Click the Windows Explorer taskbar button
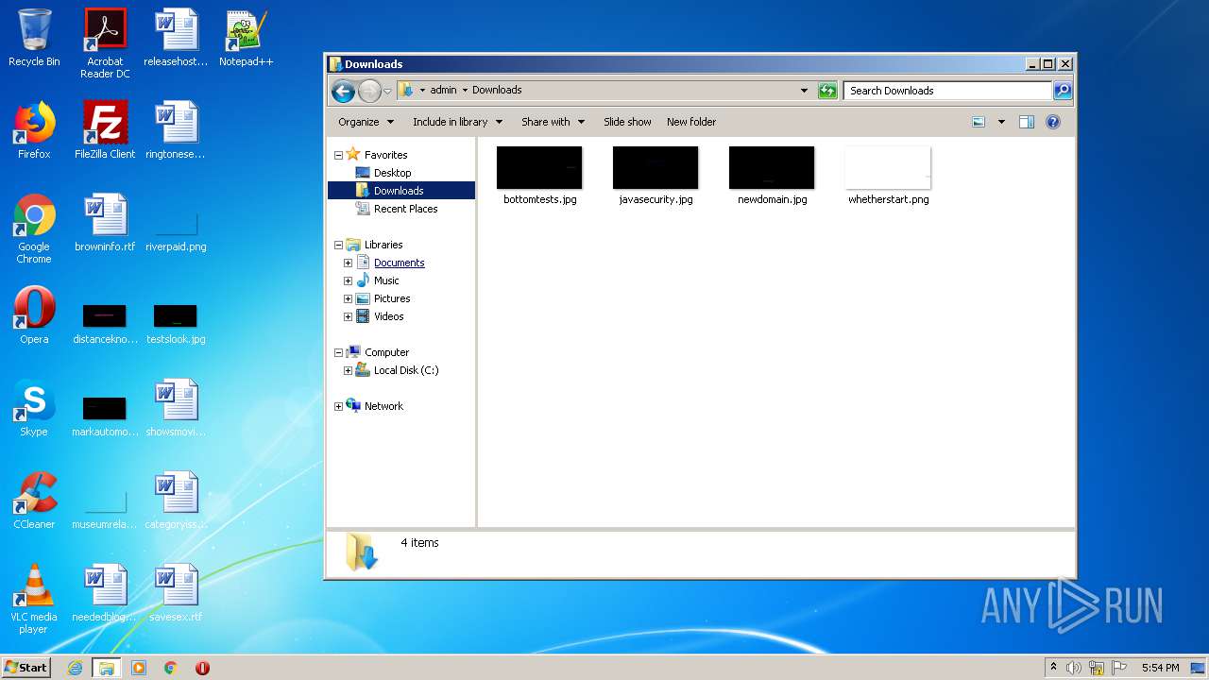The height and width of the screenshot is (680, 1209). [x=107, y=668]
